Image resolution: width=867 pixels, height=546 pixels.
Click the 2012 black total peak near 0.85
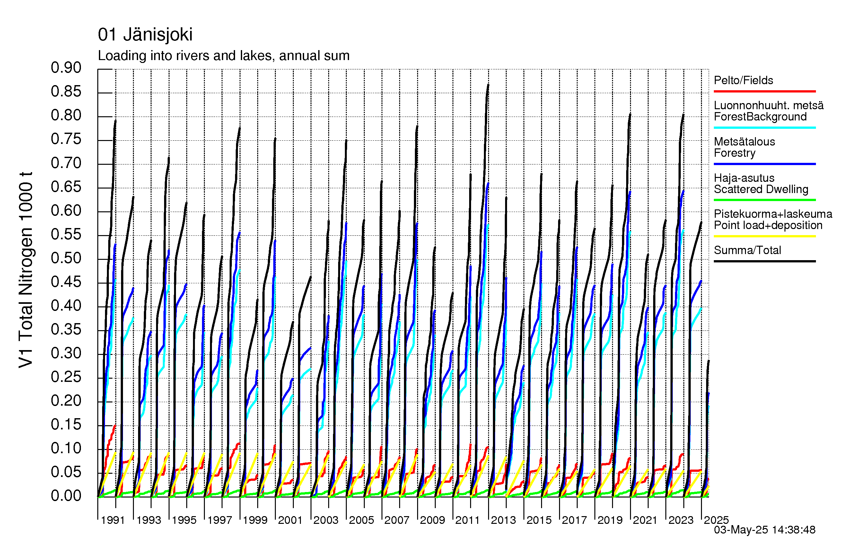coord(488,86)
